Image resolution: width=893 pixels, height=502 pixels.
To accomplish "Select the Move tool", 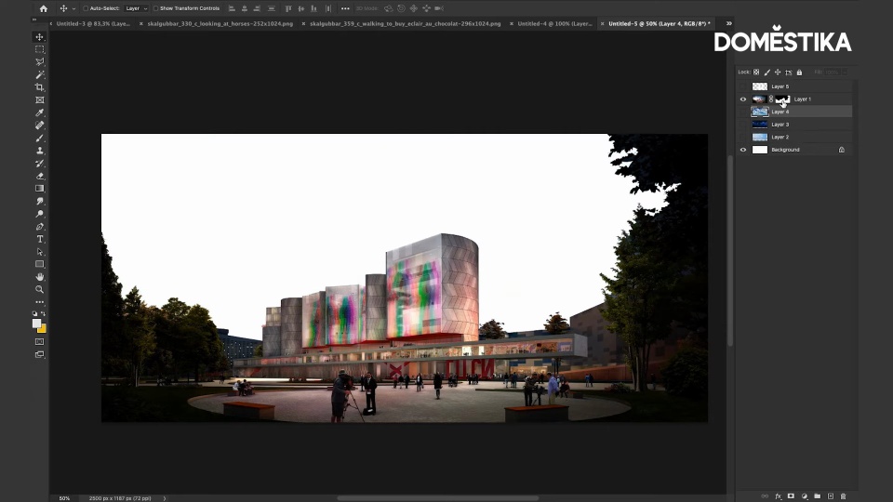I will tap(39, 37).
